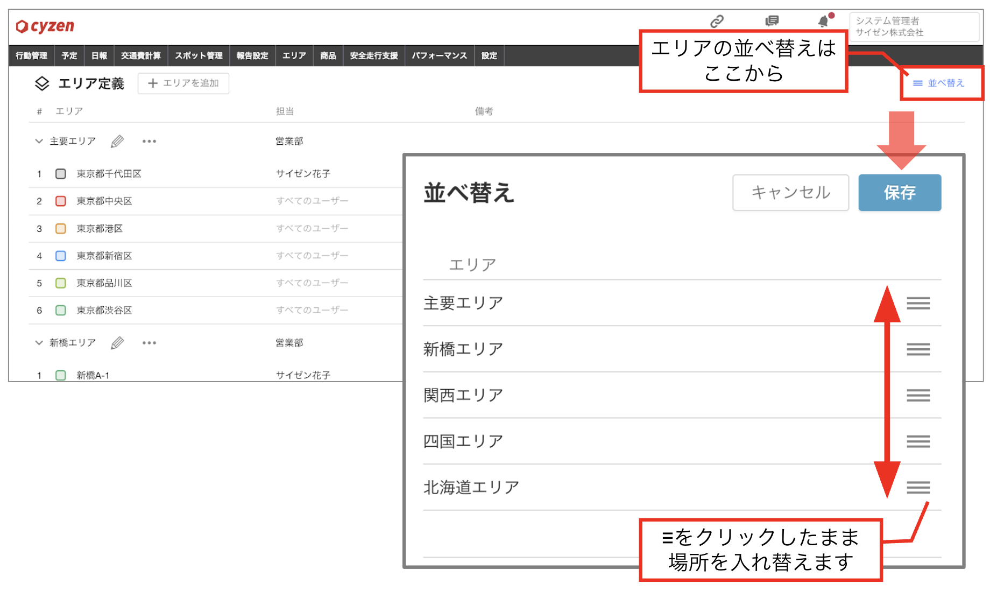Viewport: 990px width, 591px height.
Task: Select the 東京都中央区 row name
Action: [x=104, y=201]
